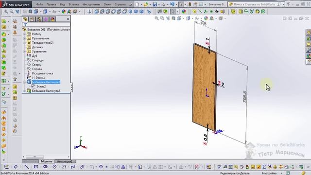Open the dropdown arrow next to Undo
This screenshot has width=311, height=175.
176,4
